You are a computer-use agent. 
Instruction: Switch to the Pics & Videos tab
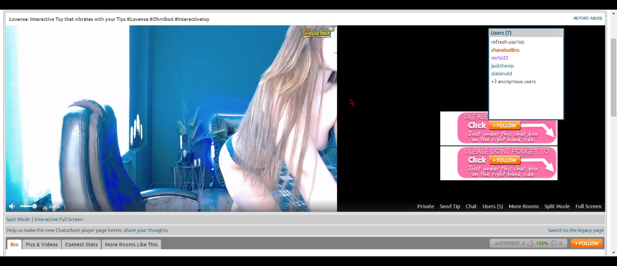42,244
